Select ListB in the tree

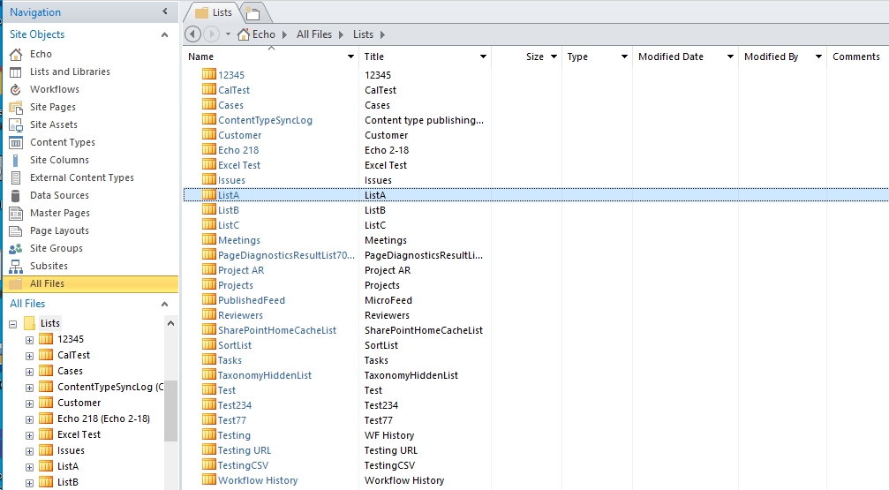pos(67,482)
